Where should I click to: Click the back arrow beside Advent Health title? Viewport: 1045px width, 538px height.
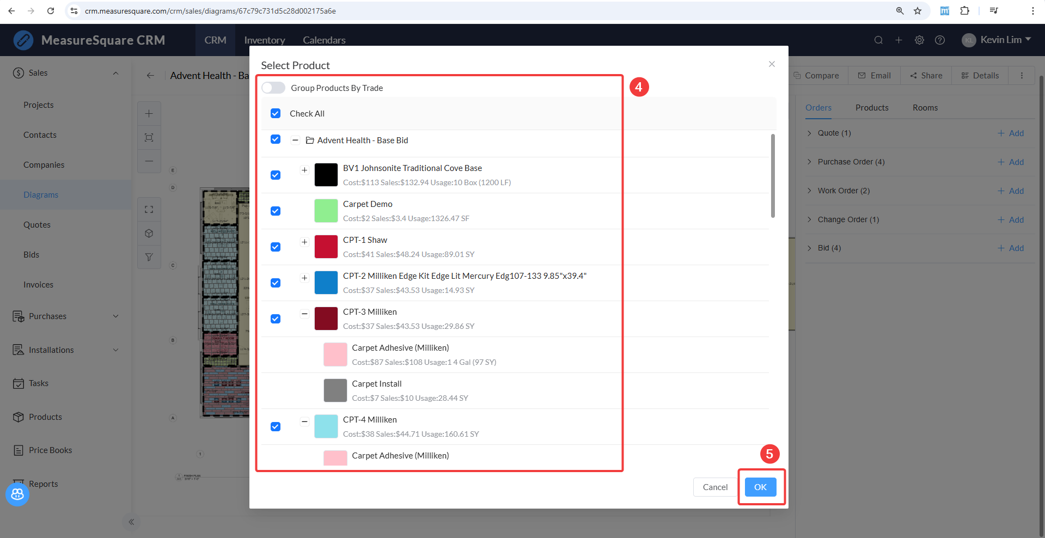[150, 76]
